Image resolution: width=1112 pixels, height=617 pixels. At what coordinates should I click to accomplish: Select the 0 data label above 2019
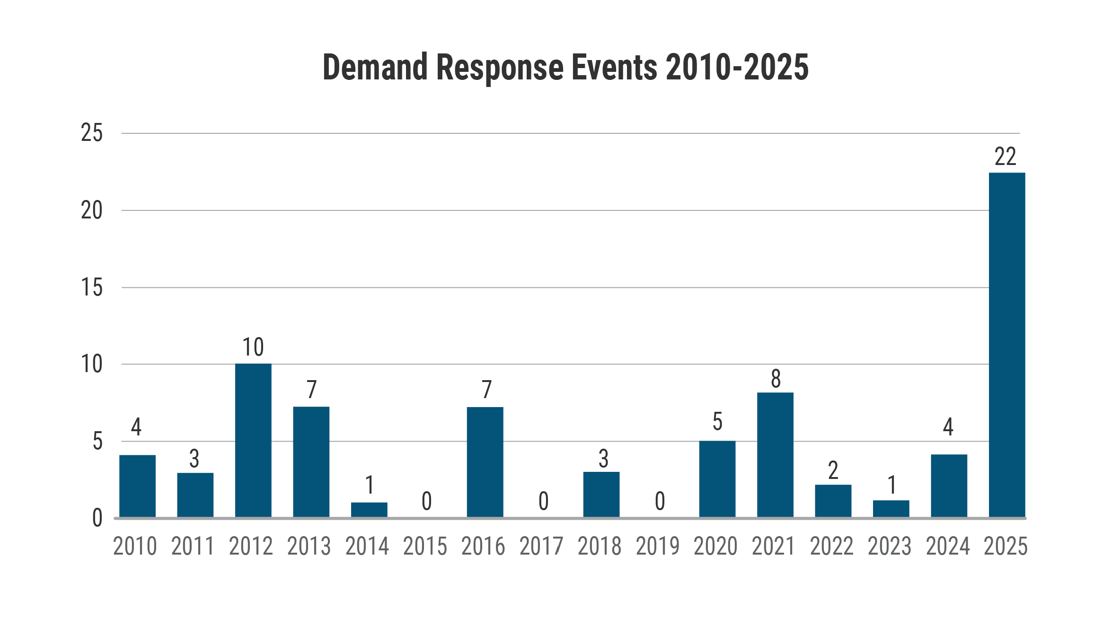660,501
